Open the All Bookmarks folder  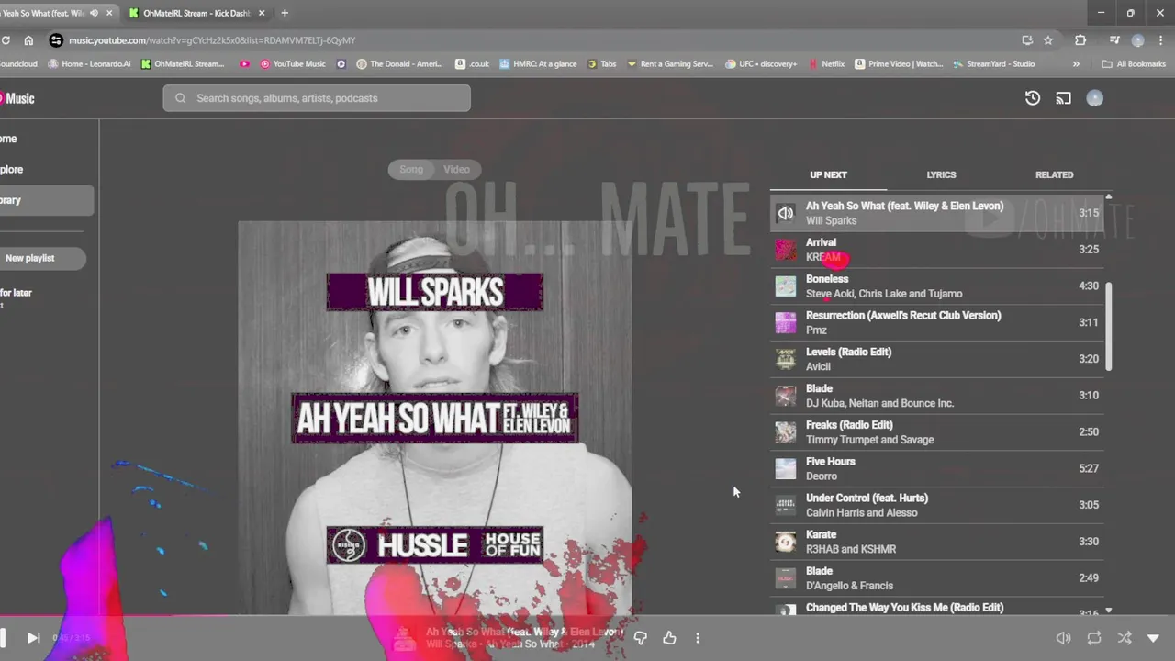click(x=1133, y=64)
